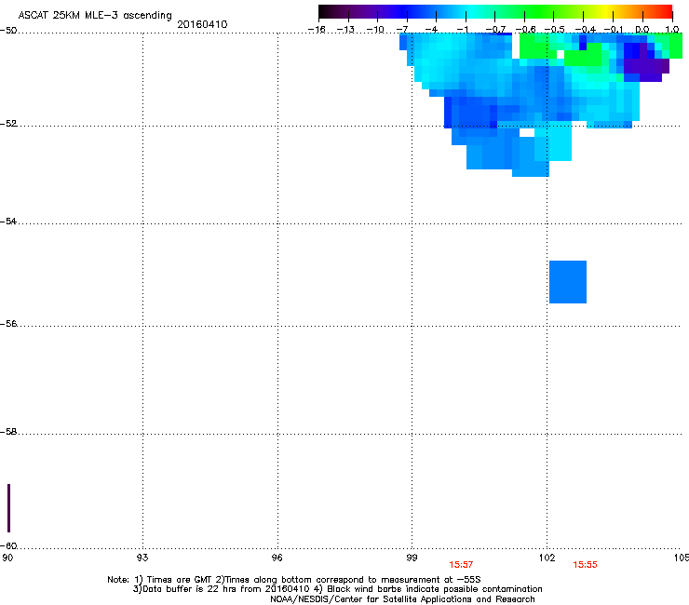Click the longitude label '90'
Viewport: 689px width, 605px height.
[7, 558]
